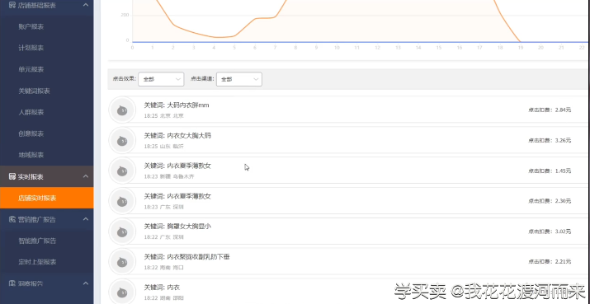Screen dimensions: 590x304
Task: Click the icon beside 洞察报告
Action: [x=12, y=283]
